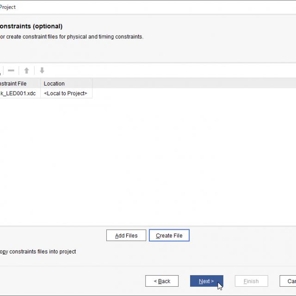The width and height of the screenshot is (296, 296).
Task: Go to previous step with Back
Action: [161, 281]
